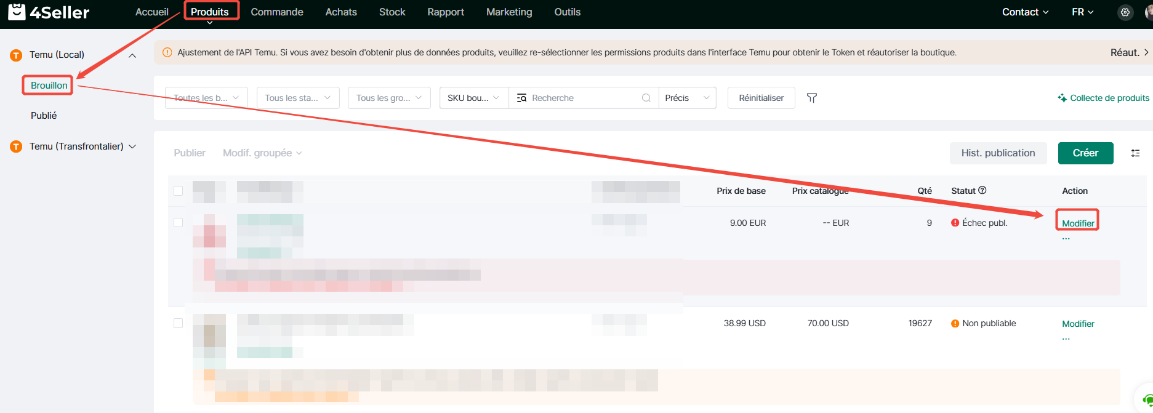Screen dimensions: 1153x413
Task: Click Modifier for the Échec publ. row
Action: (1078, 223)
